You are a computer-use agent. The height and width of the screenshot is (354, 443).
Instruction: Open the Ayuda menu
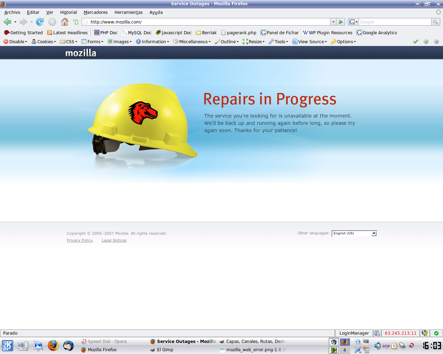156,12
